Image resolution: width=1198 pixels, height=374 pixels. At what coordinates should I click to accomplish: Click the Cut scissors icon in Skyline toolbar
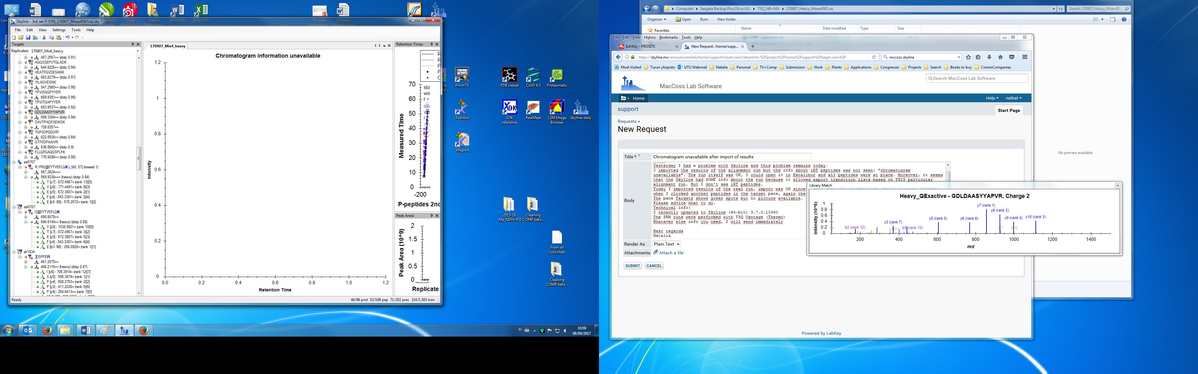point(44,38)
